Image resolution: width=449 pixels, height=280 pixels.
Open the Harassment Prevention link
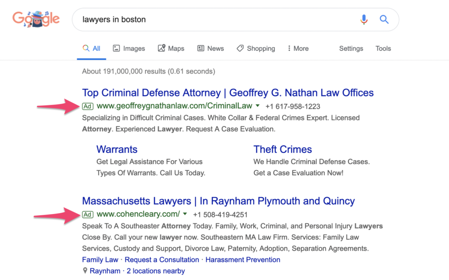pyautogui.click(x=243, y=260)
